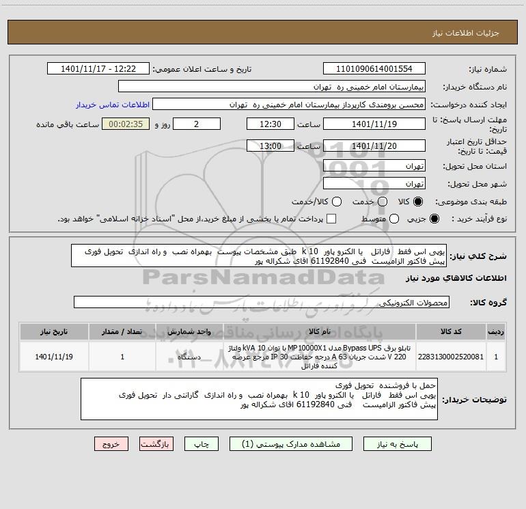
Task: Click the Bypass UPS product name cell
Action: [x=320, y=357]
